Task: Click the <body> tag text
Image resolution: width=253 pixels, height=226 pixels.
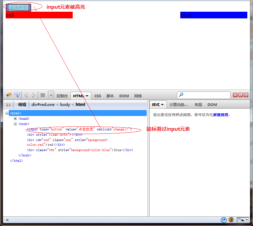Action: [x=24, y=124]
